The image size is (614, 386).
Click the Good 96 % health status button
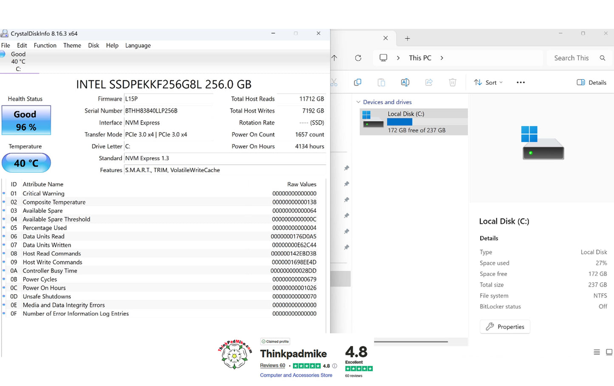click(x=26, y=120)
